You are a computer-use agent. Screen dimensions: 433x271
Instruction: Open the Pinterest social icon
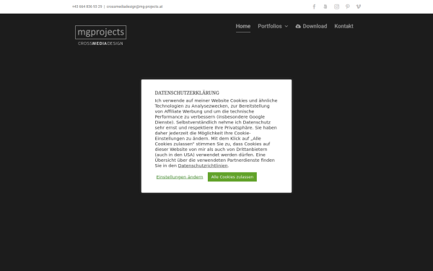[x=347, y=7]
